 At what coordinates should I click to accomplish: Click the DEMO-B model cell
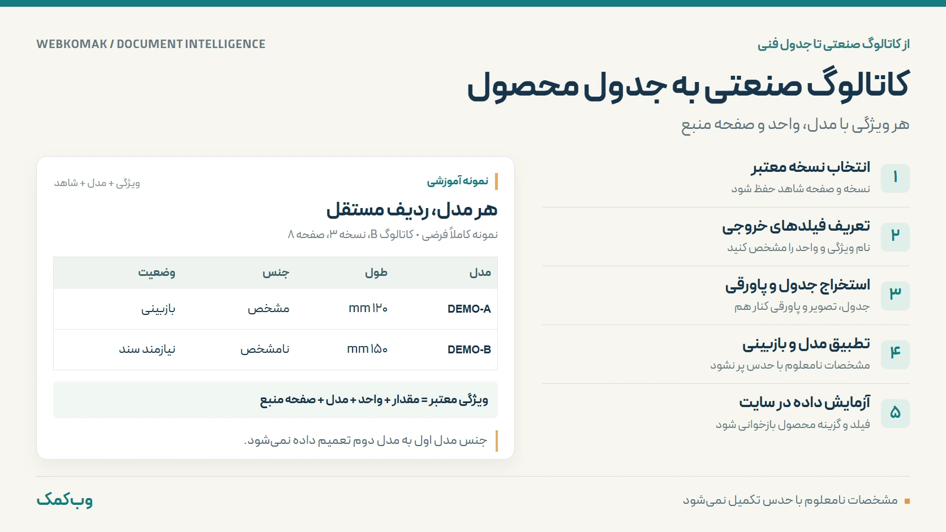[x=469, y=350]
